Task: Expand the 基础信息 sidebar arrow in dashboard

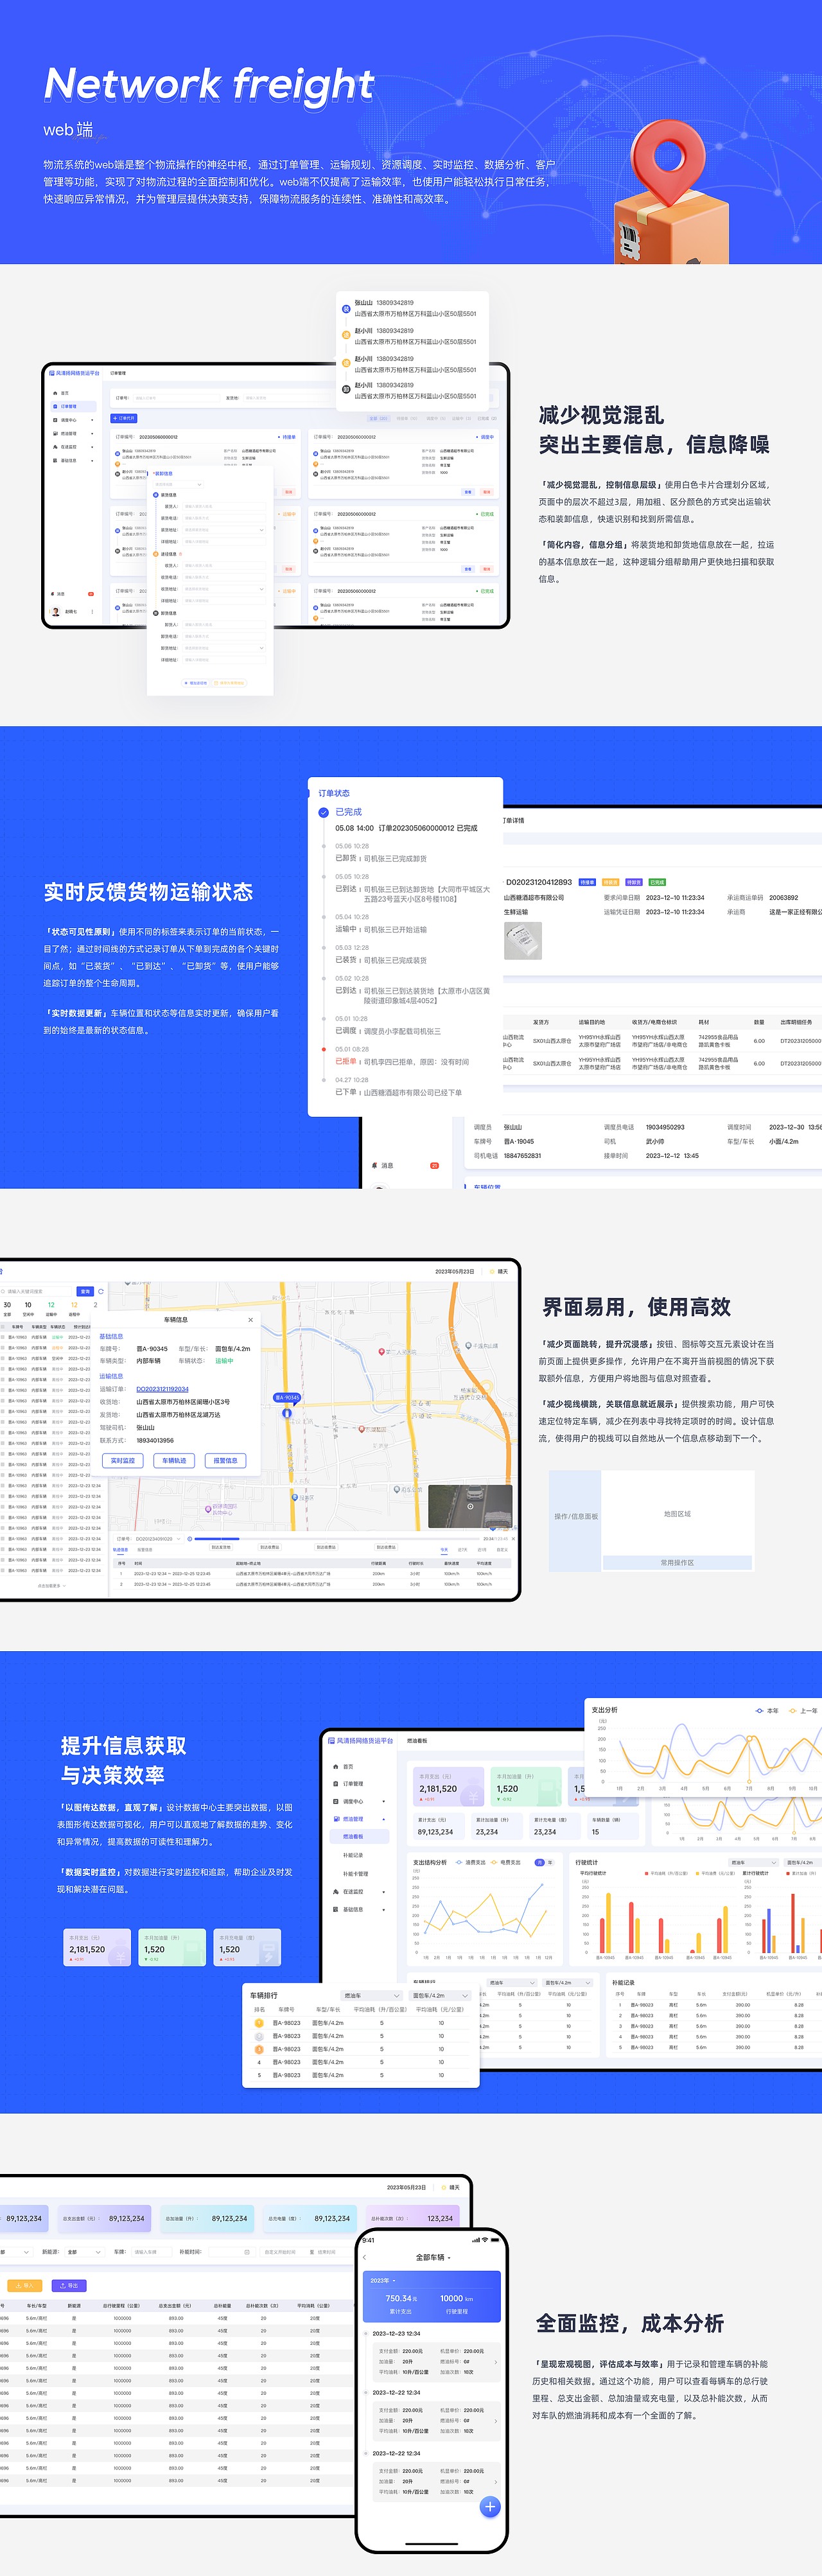Action: 385,1909
